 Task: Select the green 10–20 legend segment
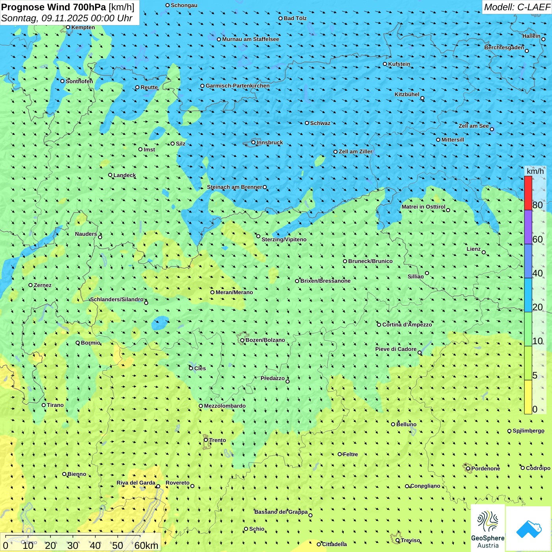[528, 329]
